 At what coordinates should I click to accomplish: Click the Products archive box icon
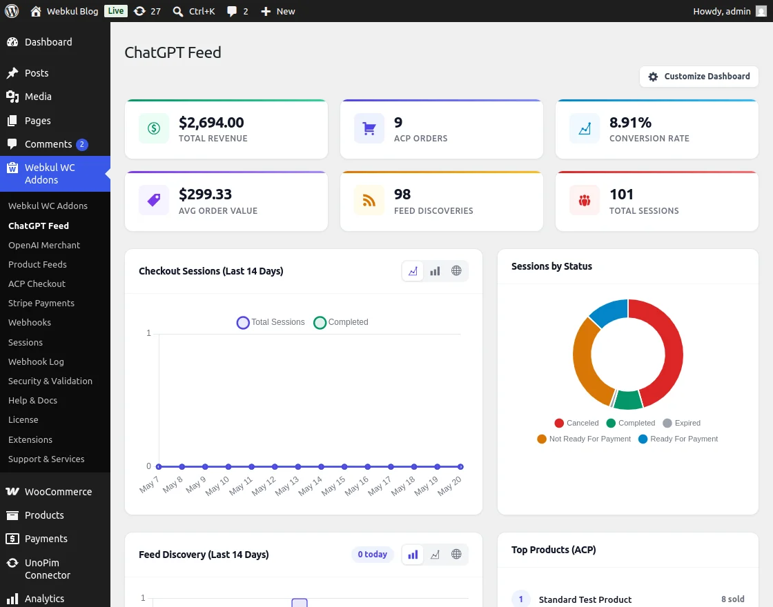[12, 515]
